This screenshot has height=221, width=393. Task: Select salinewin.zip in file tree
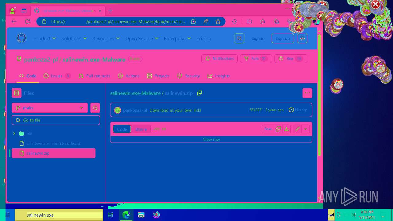(x=53, y=153)
